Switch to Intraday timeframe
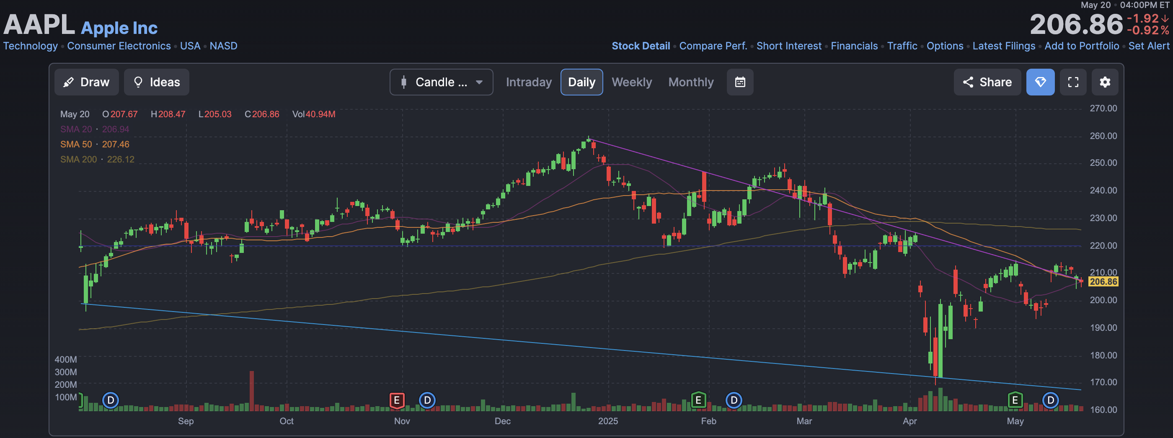Screen dimensions: 1173x438 pos(529,82)
